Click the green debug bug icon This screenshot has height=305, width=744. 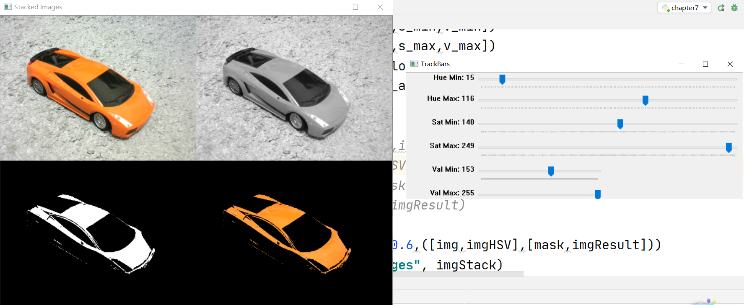[734, 8]
